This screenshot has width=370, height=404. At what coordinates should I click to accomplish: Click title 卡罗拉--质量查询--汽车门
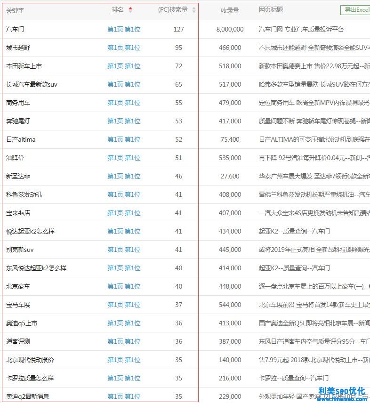pos(294,378)
